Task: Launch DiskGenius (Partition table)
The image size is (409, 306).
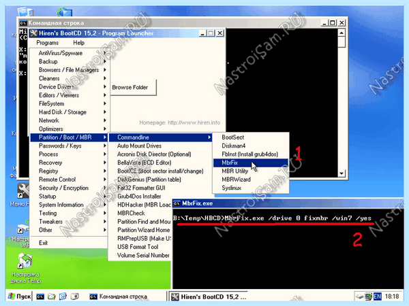Action: pyautogui.click(x=160, y=180)
